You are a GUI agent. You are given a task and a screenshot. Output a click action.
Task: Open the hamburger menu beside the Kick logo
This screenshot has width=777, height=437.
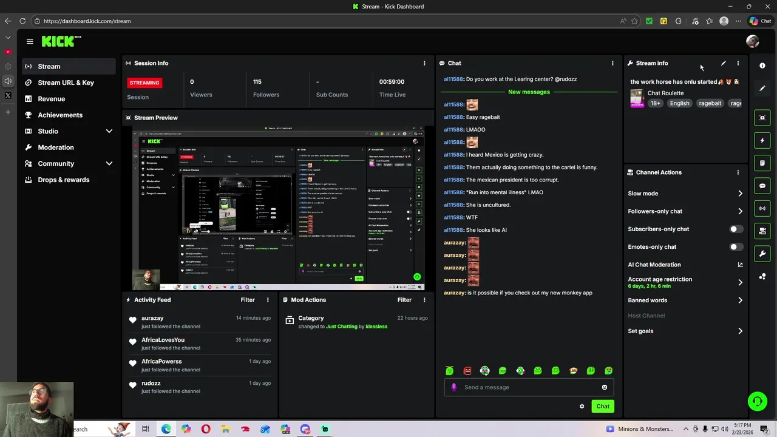click(30, 41)
